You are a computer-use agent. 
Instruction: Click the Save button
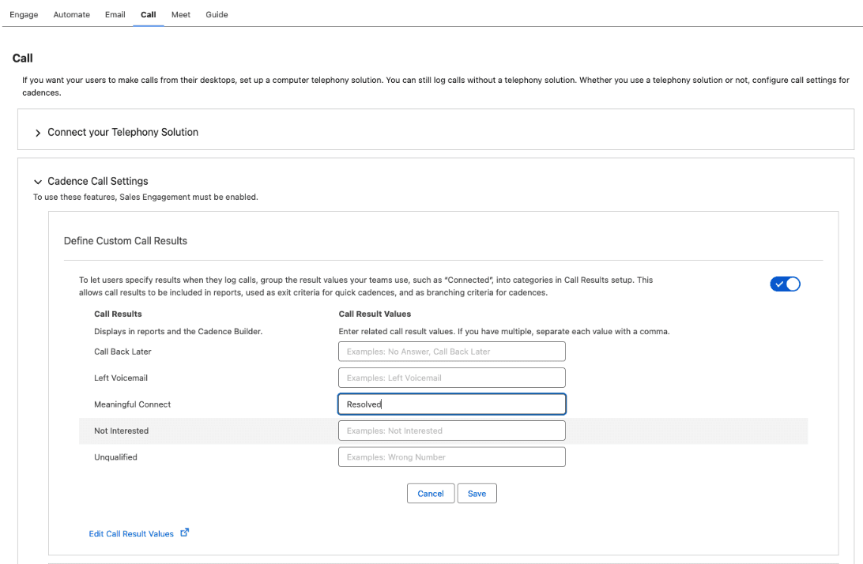pos(477,494)
